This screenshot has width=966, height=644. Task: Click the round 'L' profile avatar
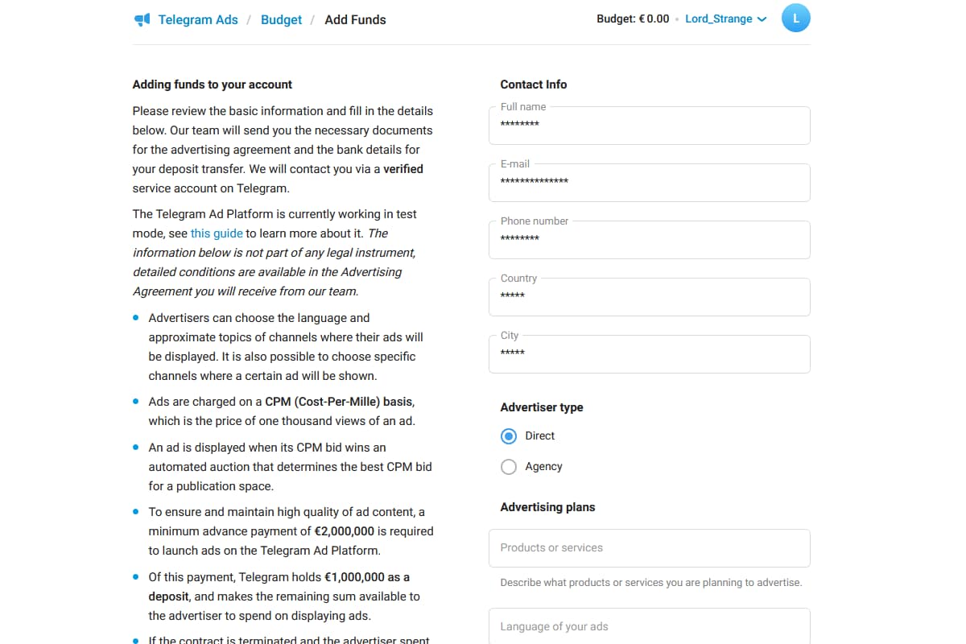point(795,19)
